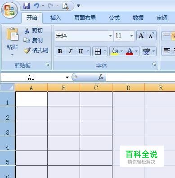The image size is (175, 178).
Task: Click the fx Insert Function icon
Action: pos(101,77)
